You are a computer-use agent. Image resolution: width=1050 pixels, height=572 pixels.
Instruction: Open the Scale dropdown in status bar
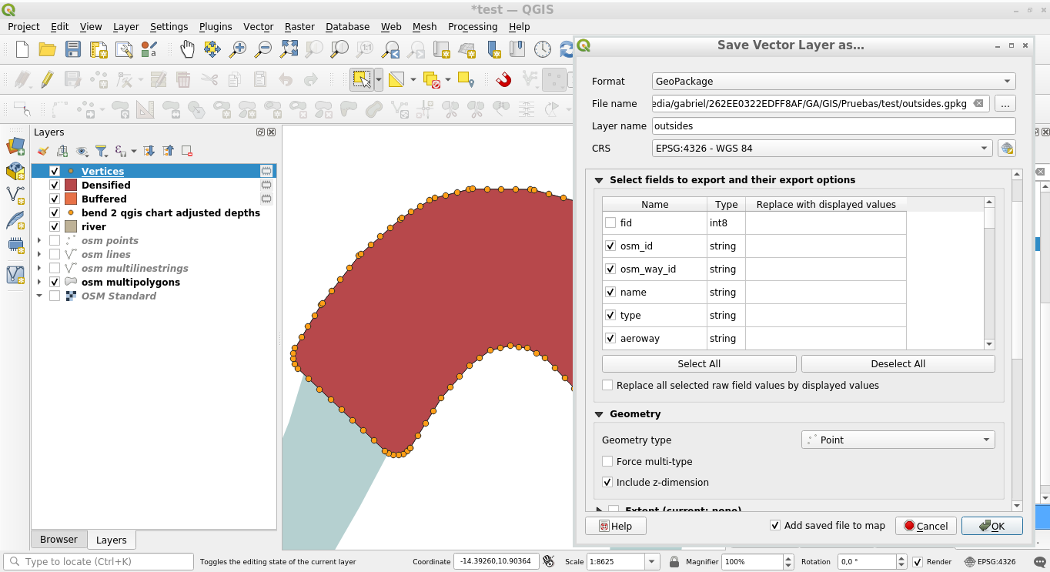[652, 561]
